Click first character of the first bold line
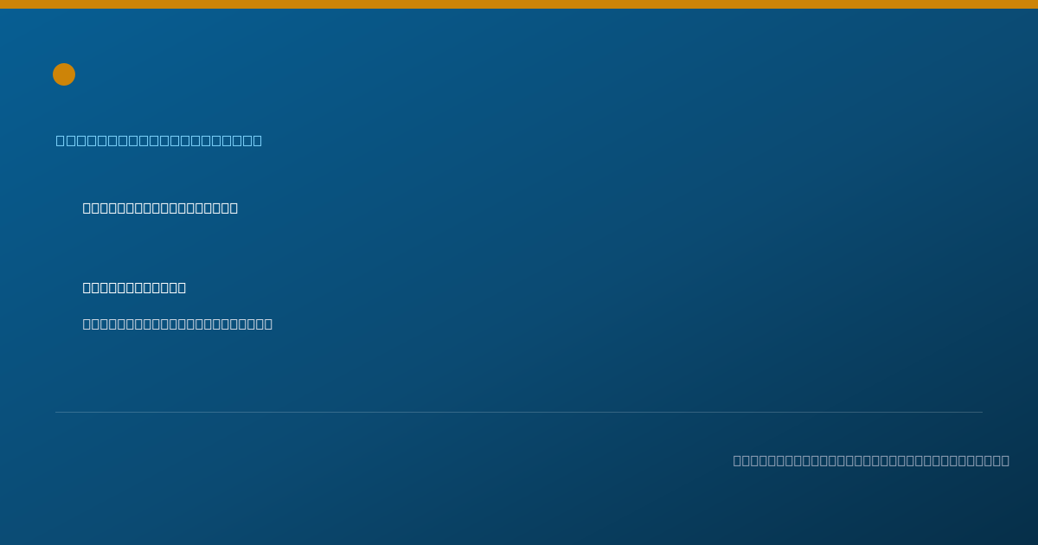Viewport: 1038px width, 545px height. (87, 208)
